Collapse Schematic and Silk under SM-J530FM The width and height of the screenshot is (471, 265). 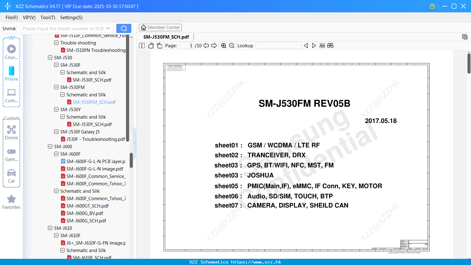(x=62, y=95)
